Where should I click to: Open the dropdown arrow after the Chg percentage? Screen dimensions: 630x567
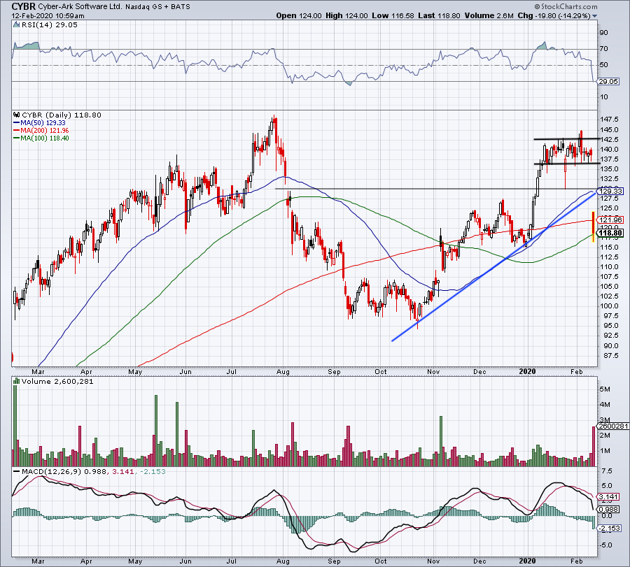(x=594, y=16)
